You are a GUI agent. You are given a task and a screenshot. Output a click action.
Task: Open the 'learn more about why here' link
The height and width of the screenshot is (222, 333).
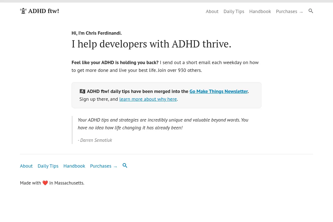point(148,99)
